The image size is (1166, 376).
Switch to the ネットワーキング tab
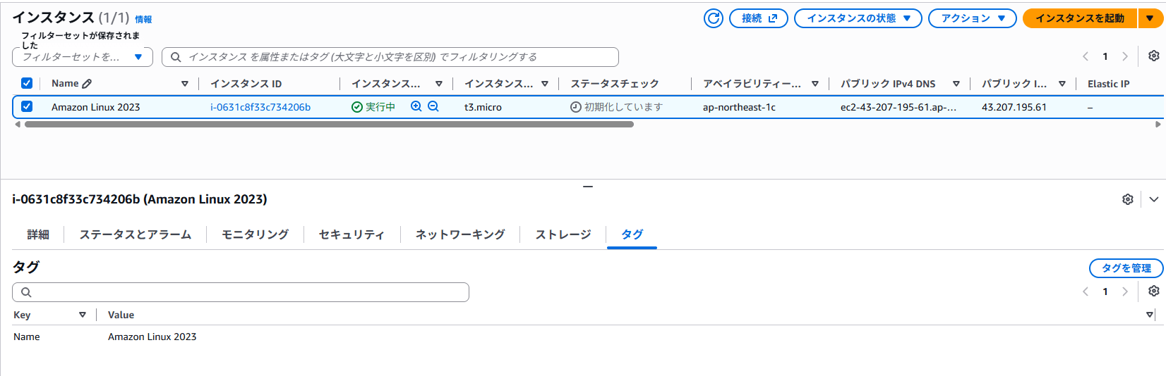pos(460,234)
